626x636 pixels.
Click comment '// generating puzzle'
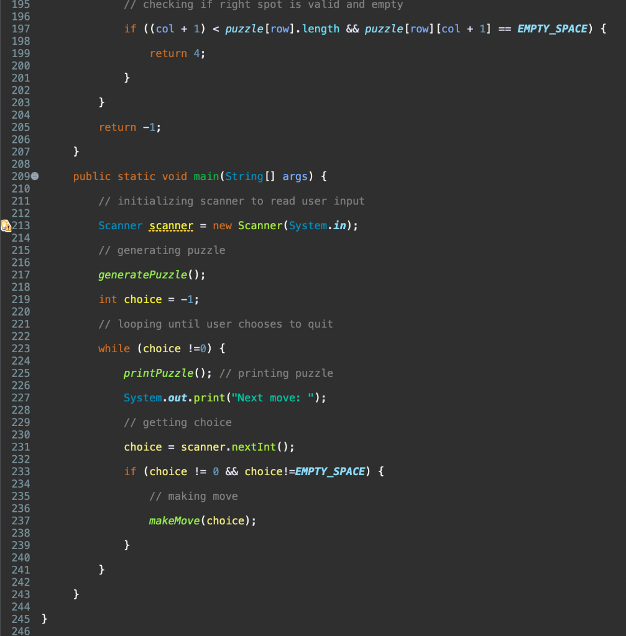click(x=162, y=250)
